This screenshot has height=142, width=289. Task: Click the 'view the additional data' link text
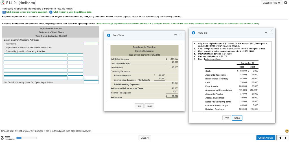73,12
